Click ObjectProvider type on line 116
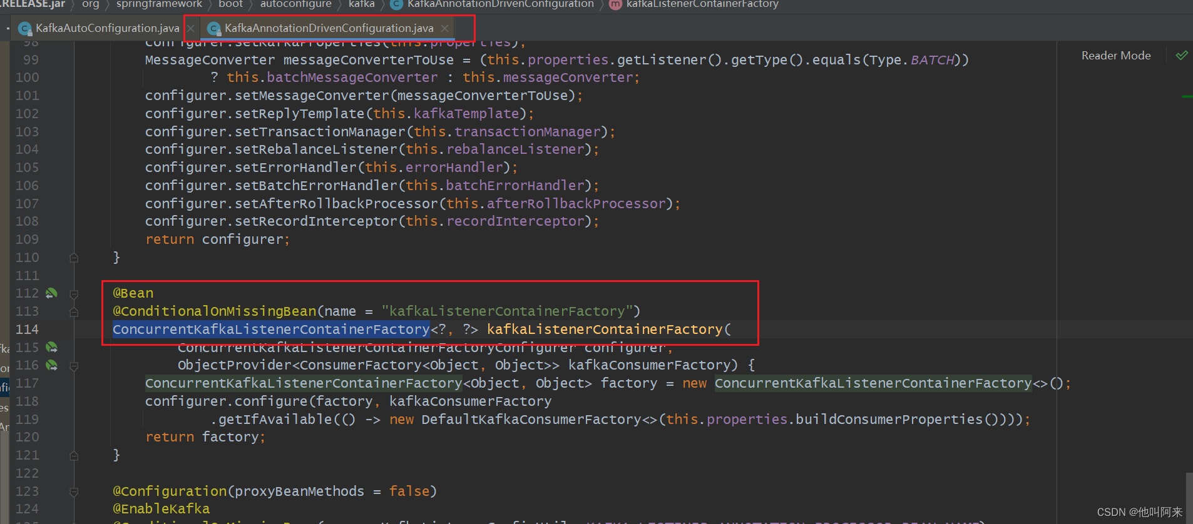This screenshot has height=524, width=1193. (x=235, y=365)
